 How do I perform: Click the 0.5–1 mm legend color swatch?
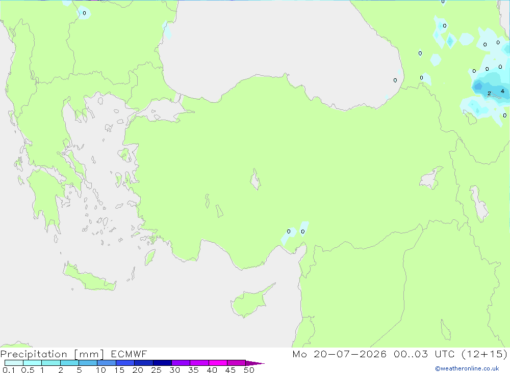click(x=32, y=363)
